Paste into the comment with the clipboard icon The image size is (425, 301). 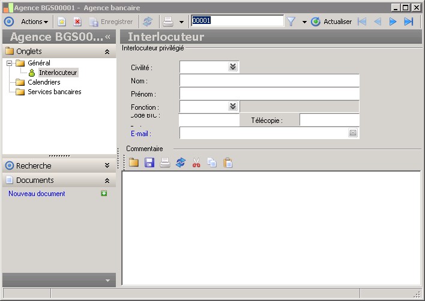pos(228,162)
